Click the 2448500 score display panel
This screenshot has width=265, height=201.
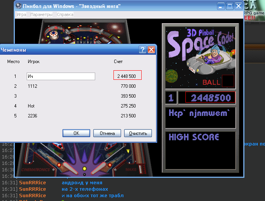pos(208,98)
